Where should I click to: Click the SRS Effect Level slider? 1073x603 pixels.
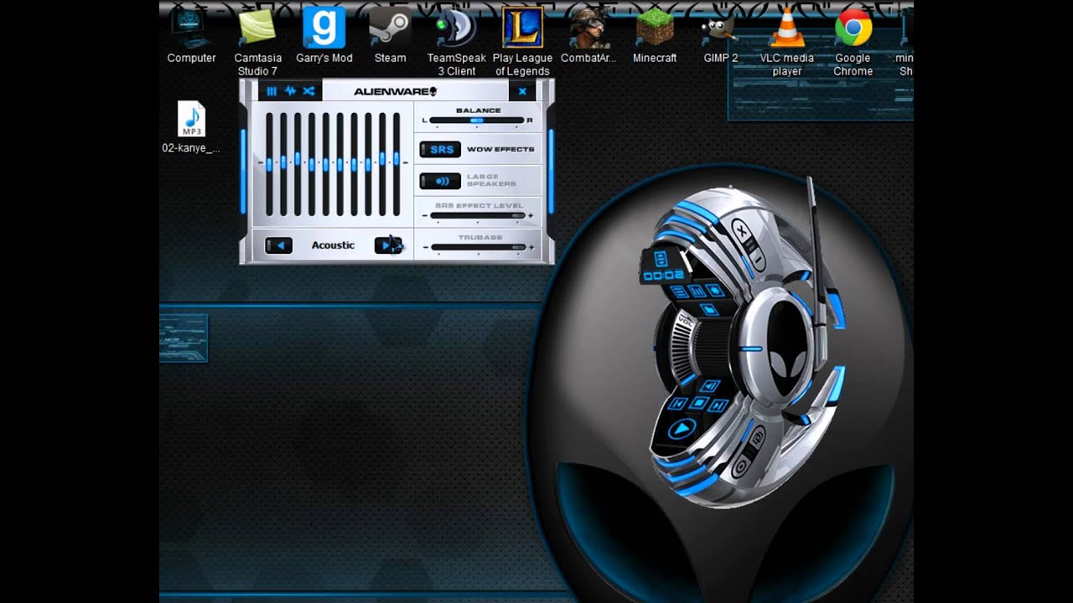478,215
